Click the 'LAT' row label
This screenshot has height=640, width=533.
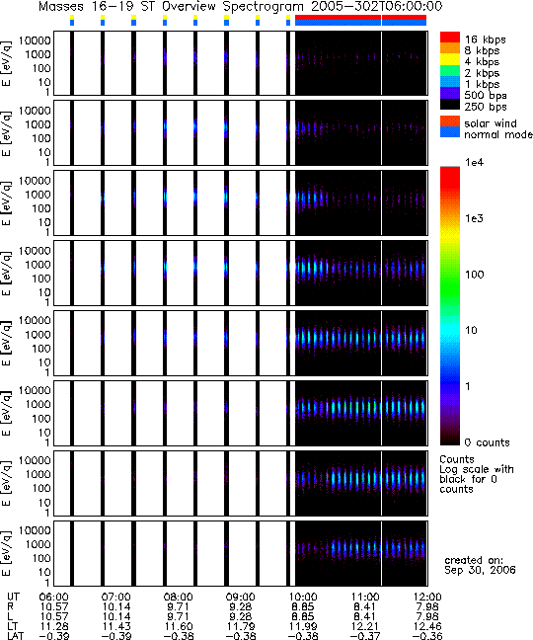(16, 636)
